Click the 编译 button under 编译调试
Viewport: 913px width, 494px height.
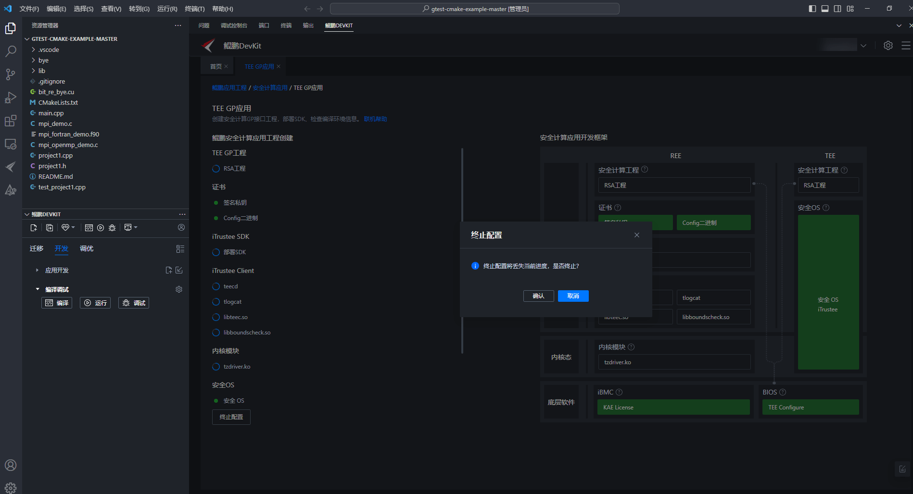click(57, 303)
